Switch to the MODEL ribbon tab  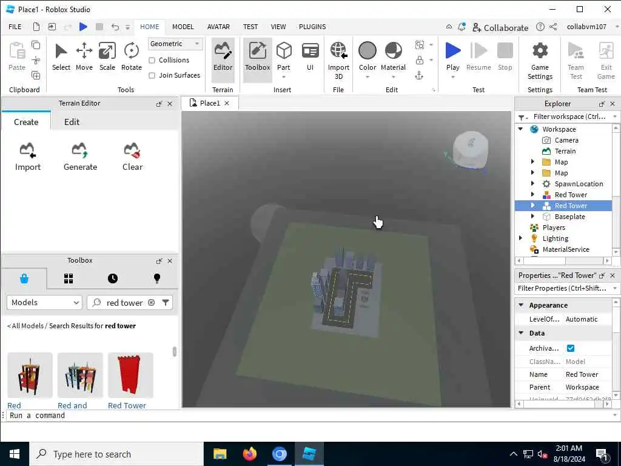tap(183, 27)
